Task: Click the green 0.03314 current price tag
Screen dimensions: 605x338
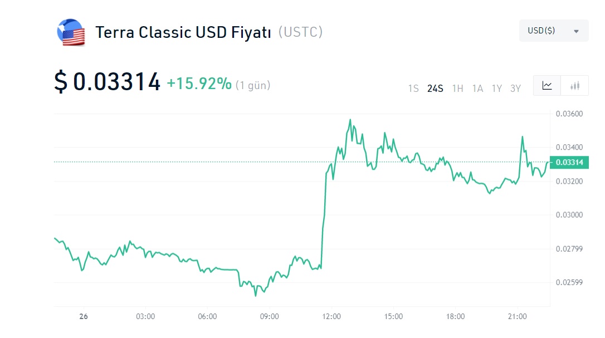Action: coord(569,162)
